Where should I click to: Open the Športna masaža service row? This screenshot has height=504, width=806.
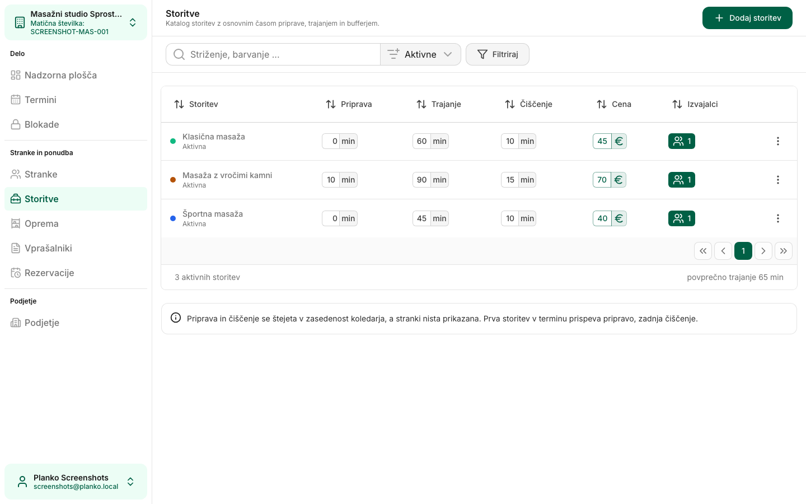[479, 218]
